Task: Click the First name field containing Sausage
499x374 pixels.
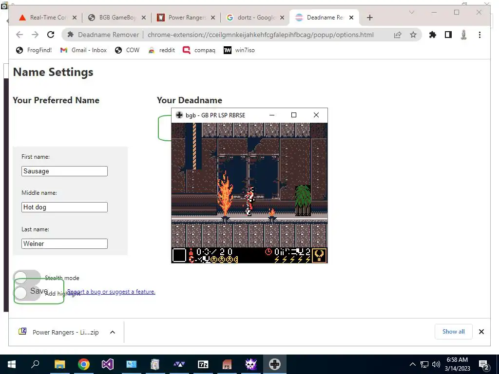Action: coord(65,171)
